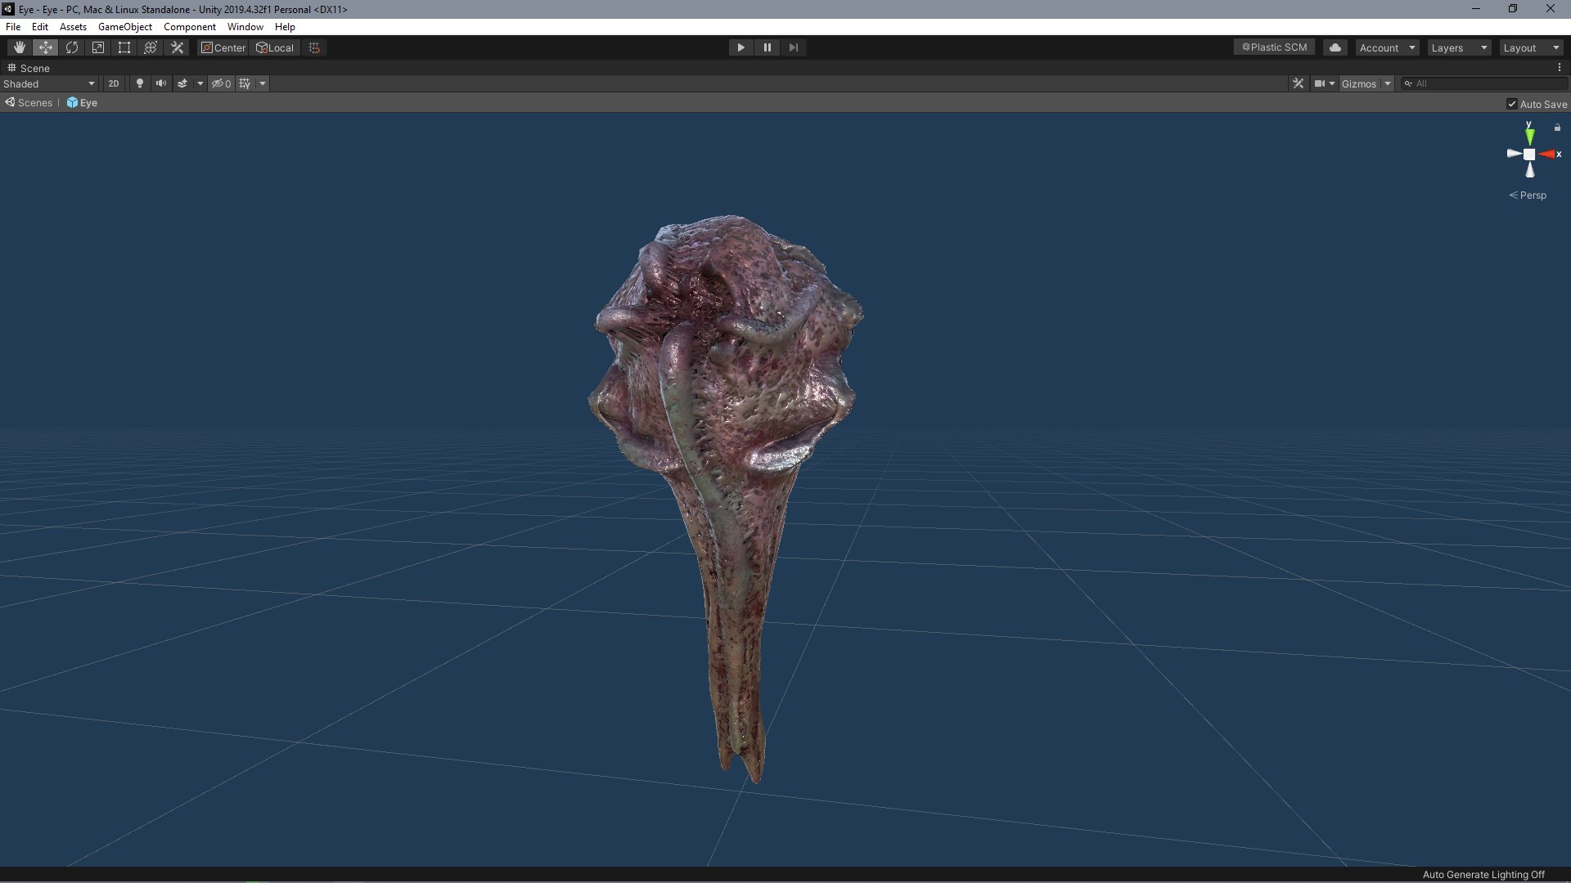This screenshot has height=883, width=1571.
Task: Expand grid settings dropdown arrow
Action: coord(263,83)
